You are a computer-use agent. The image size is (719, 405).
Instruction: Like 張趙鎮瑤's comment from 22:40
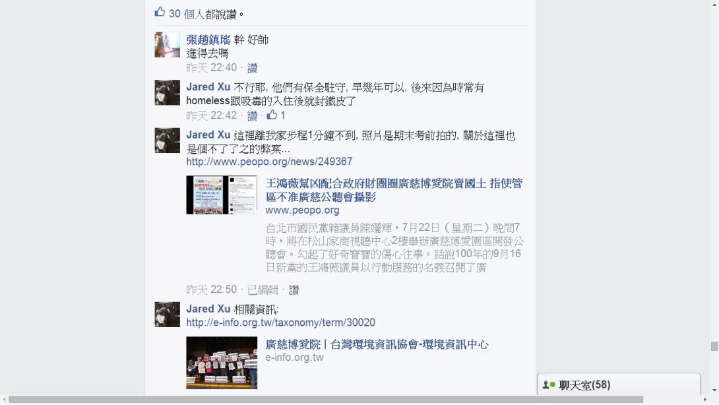click(x=252, y=69)
